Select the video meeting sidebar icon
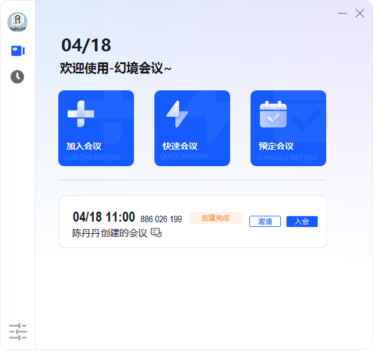 tap(17, 51)
